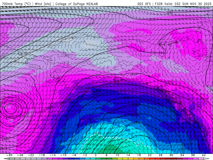This screenshot has height=160, width=213.
Task: Click the 18 colorbar scale label
Action: [139, 155]
